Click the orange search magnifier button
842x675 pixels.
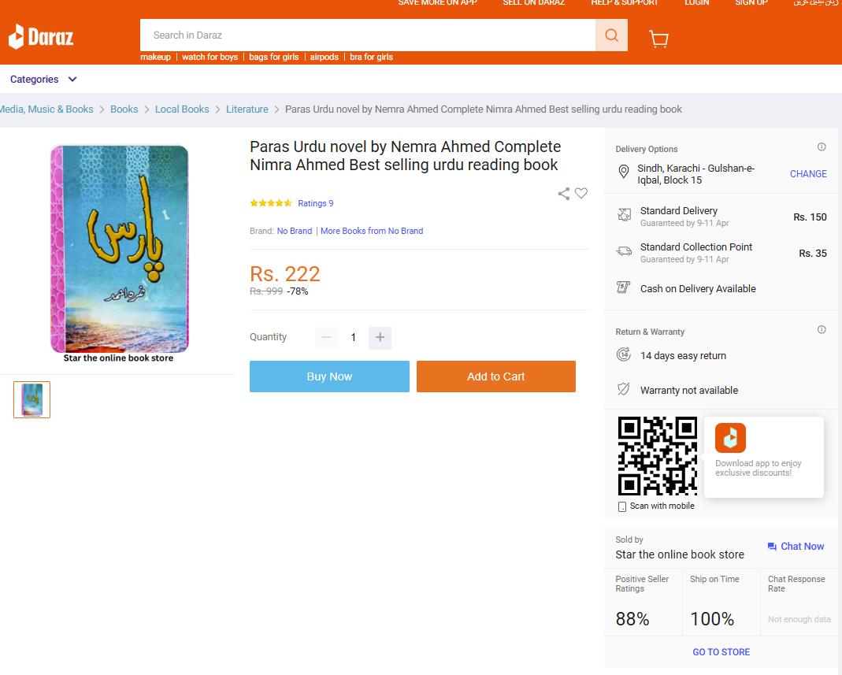611,35
